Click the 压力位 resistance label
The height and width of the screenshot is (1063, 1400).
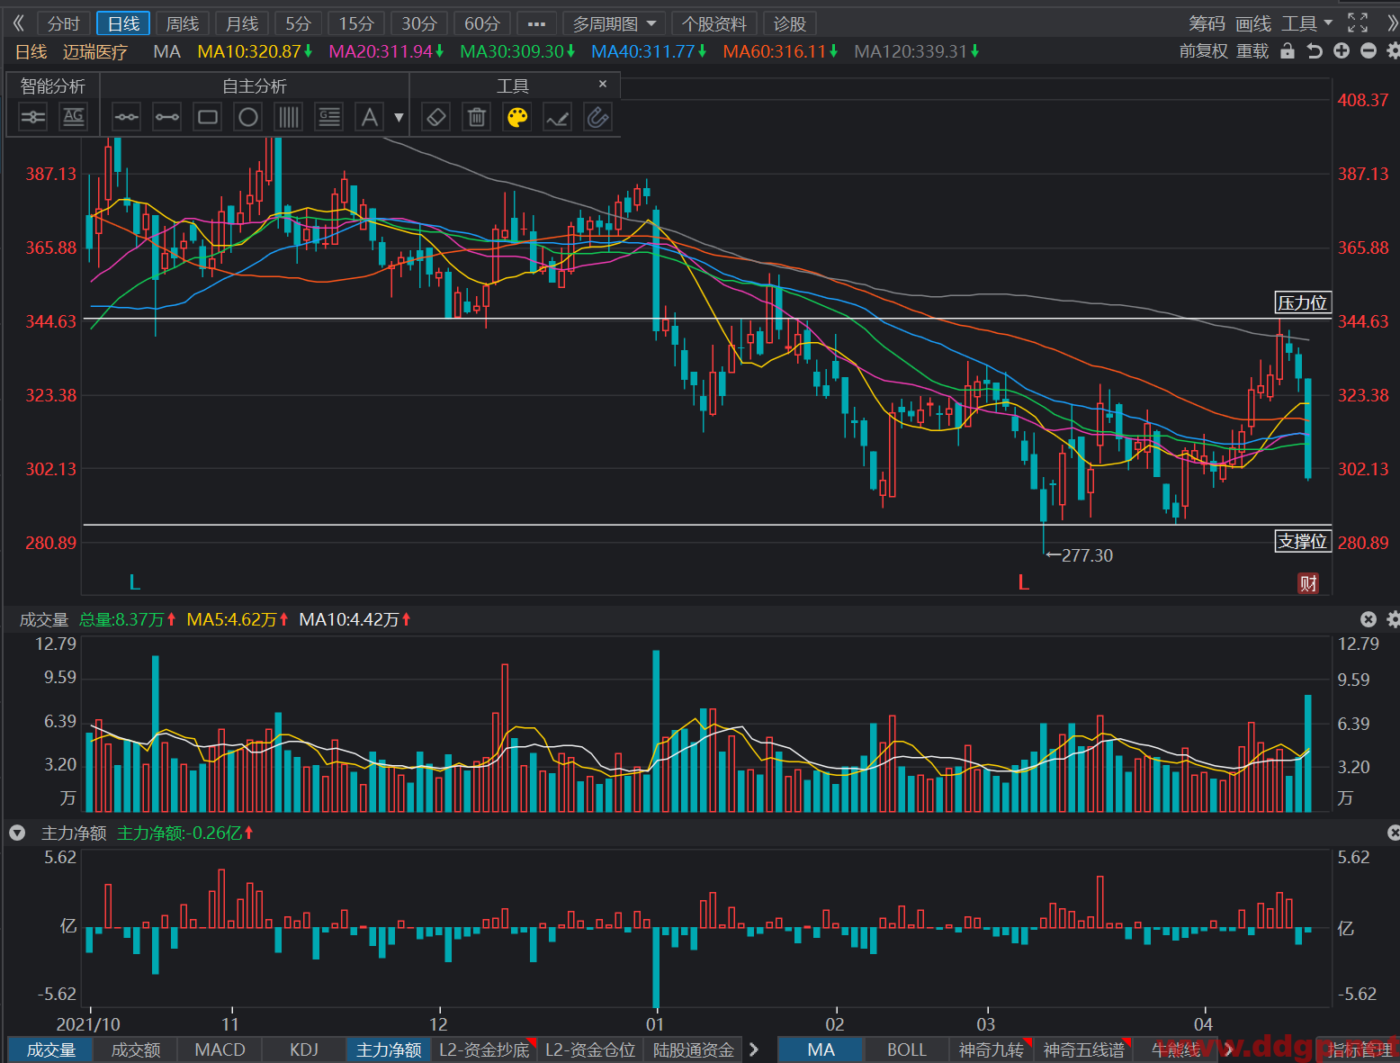(1303, 302)
